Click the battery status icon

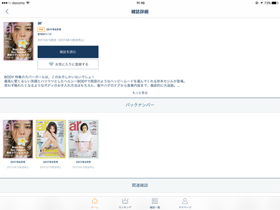pos(275,3)
